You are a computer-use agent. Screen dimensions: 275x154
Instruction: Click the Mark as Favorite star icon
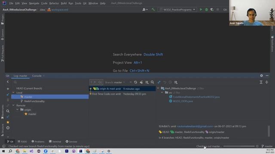coord(8,122)
